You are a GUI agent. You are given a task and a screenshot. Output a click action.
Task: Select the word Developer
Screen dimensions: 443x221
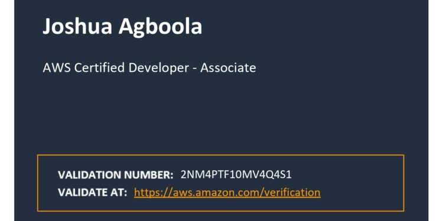point(158,69)
